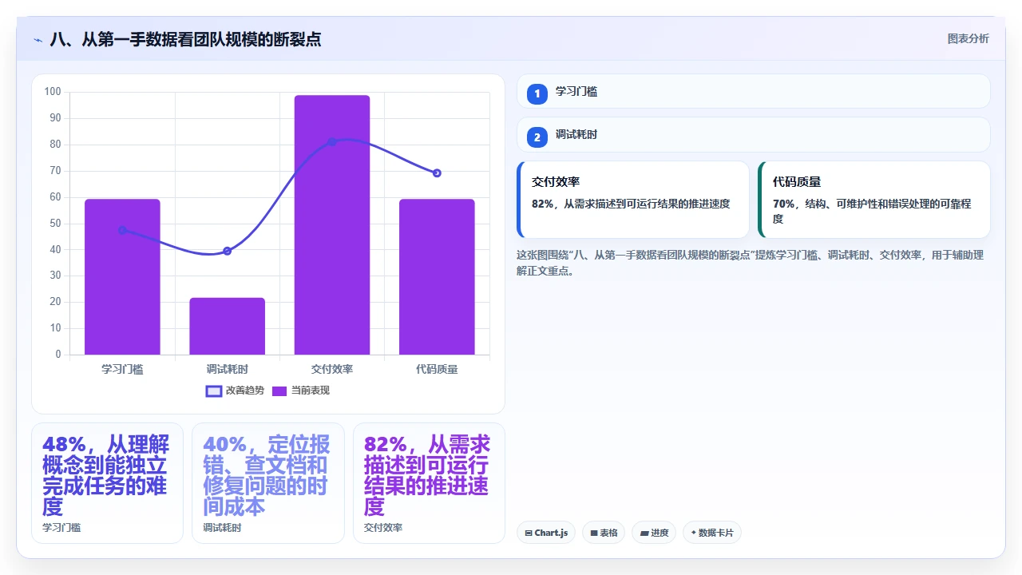This screenshot has width=1022, height=575.
Task: Click the 40% 调试耗时 stat card
Action: click(268, 483)
